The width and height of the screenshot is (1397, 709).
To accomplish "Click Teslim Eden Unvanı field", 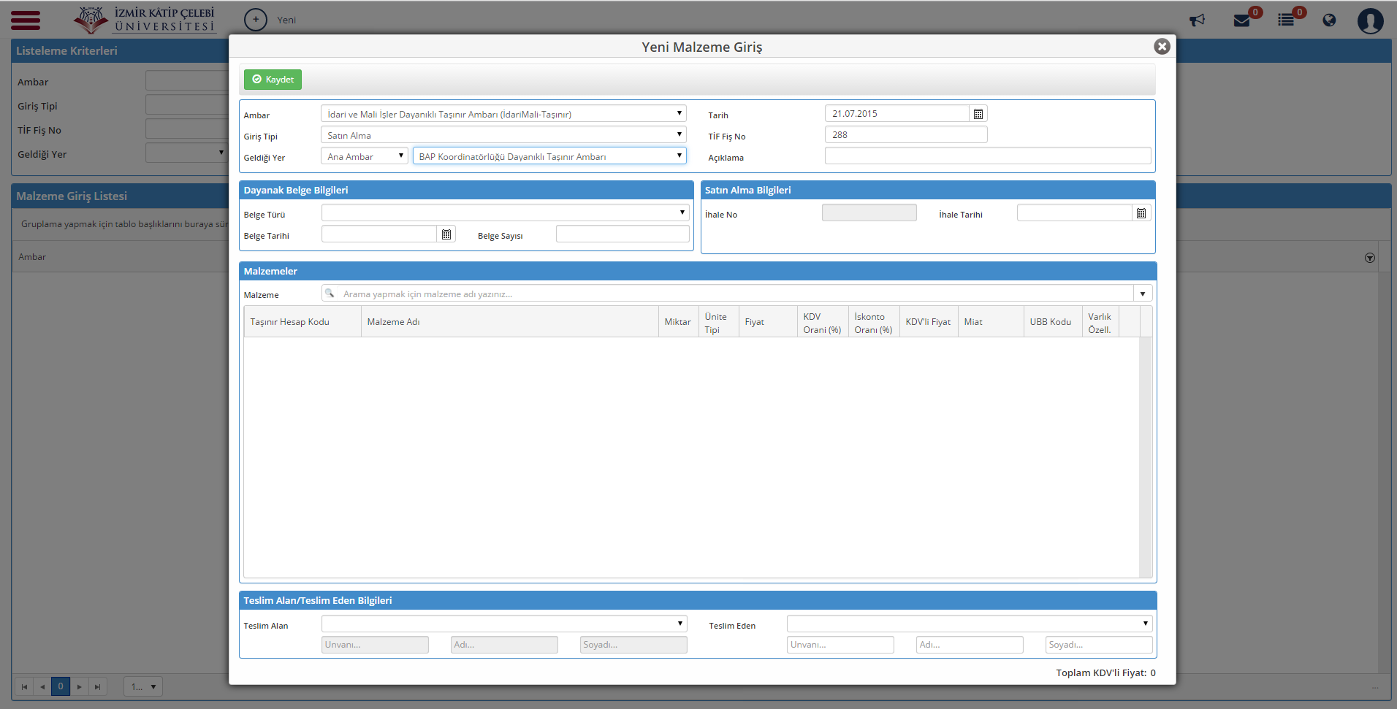I will pos(840,645).
